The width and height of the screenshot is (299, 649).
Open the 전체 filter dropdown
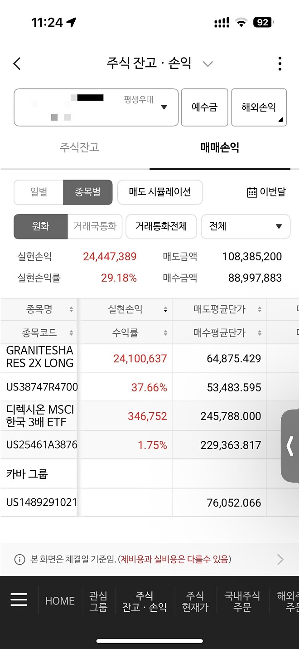(246, 227)
